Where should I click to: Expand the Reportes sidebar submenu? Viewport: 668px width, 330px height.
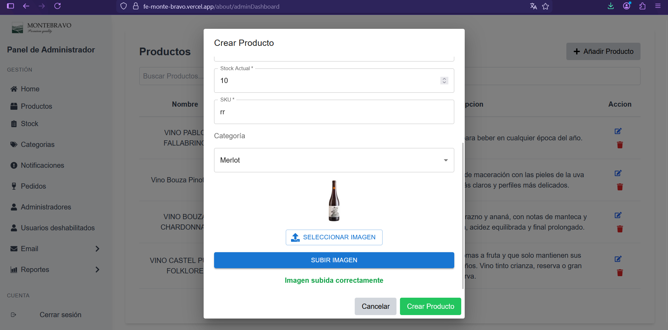(97, 270)
